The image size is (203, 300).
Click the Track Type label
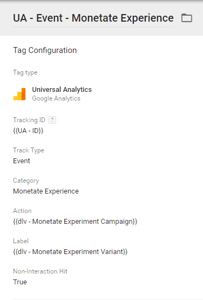pos(29,150)
